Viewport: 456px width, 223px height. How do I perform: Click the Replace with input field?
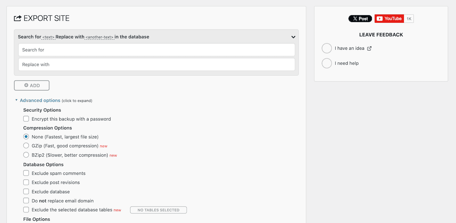[x=157, y=65]
